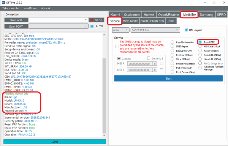Screen dimensions: 228x146
Task: Click the IMEI B input field
Action: pos(140,70)
